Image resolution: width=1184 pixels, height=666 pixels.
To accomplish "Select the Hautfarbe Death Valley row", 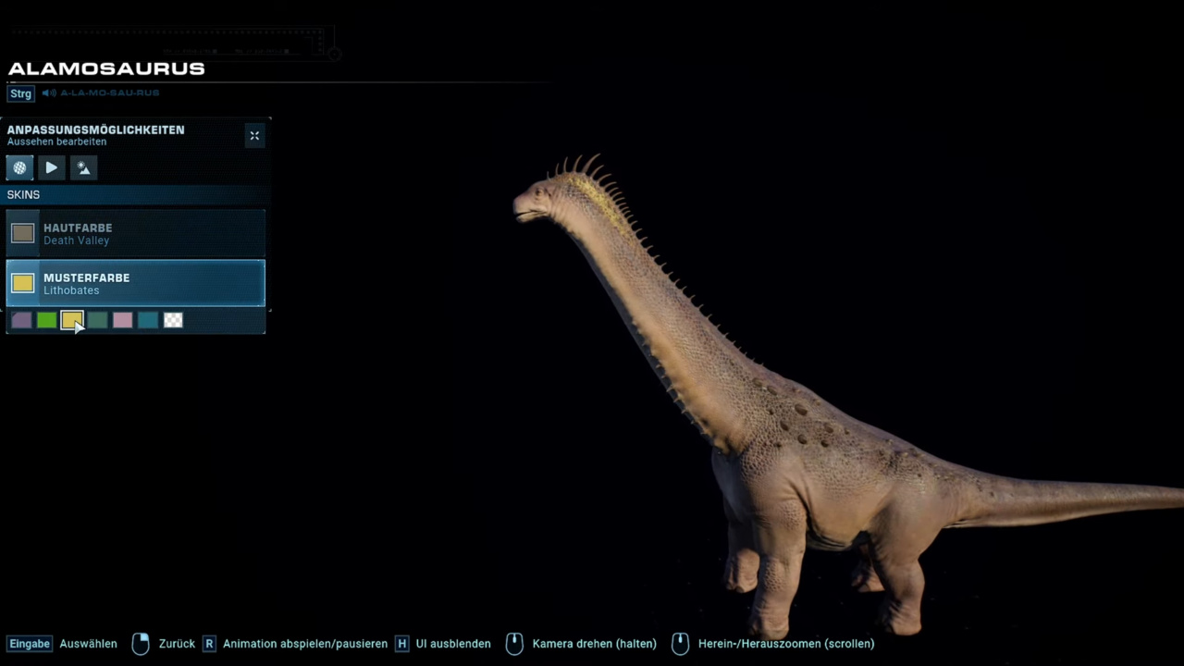I will [136, 233].
